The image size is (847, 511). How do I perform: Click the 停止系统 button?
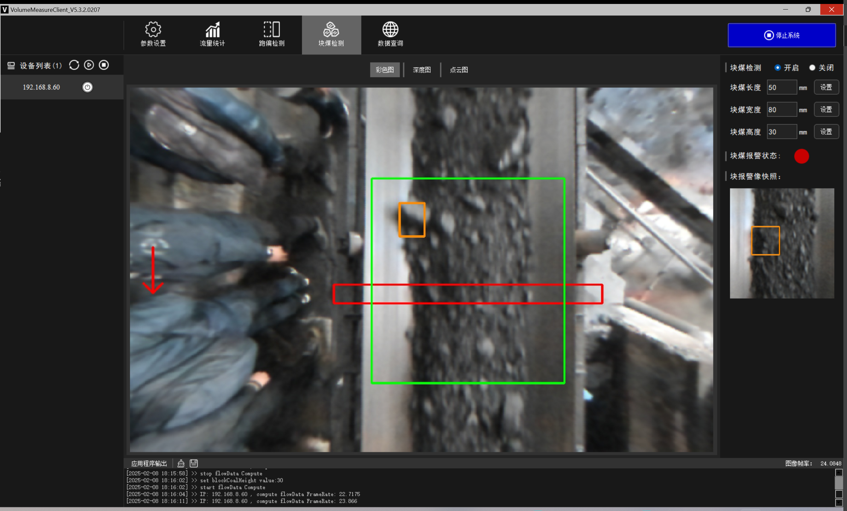[782, 35]
